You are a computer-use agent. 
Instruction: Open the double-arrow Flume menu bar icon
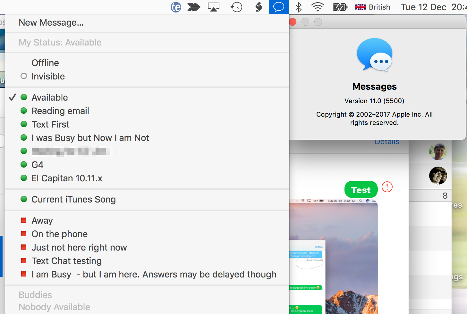point(194,7)
